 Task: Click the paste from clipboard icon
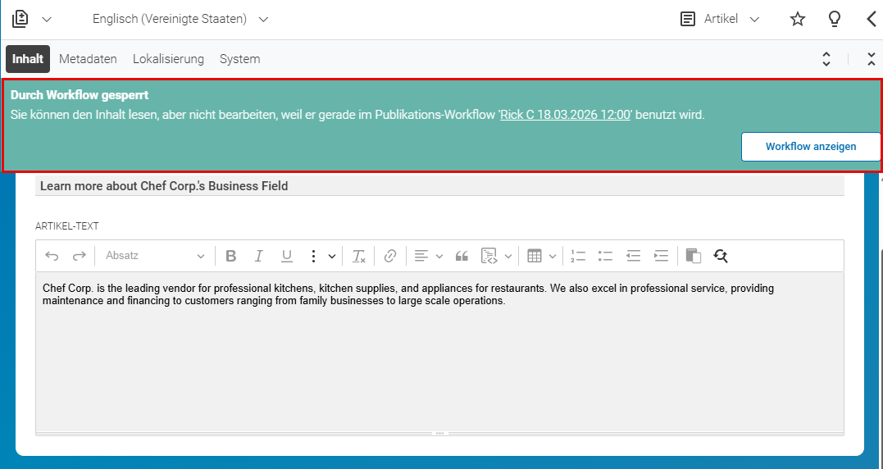[x=694, y=256]
